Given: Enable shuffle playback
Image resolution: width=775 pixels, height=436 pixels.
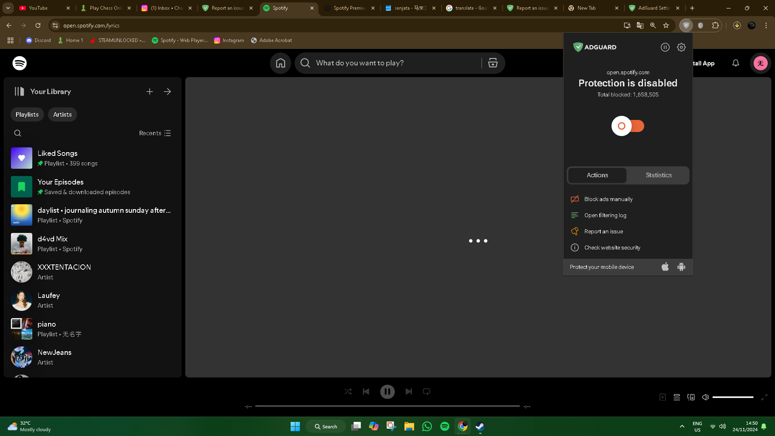Looking at the screenshot, I should click(348, 392).
